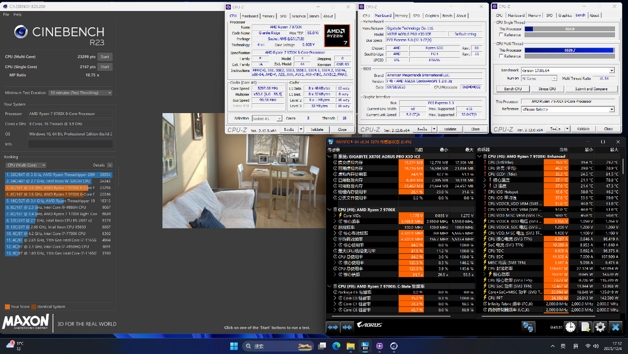The height and width of the screenshot is (354, 628).
Task: Click the thermometer icon beside CPU IOD Hotspot
Action: click(485, 192)
